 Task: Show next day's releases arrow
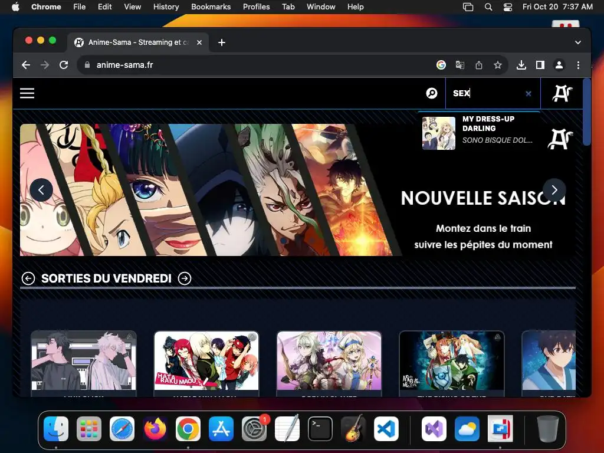tap(185, 278)
